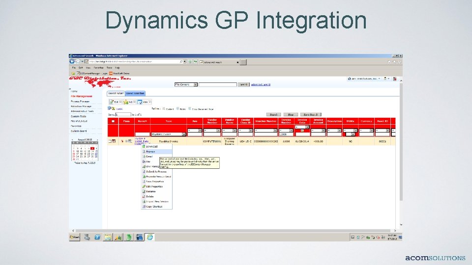
Task: Click the EZContentManager Login bookmark
Action: (92, 73)
